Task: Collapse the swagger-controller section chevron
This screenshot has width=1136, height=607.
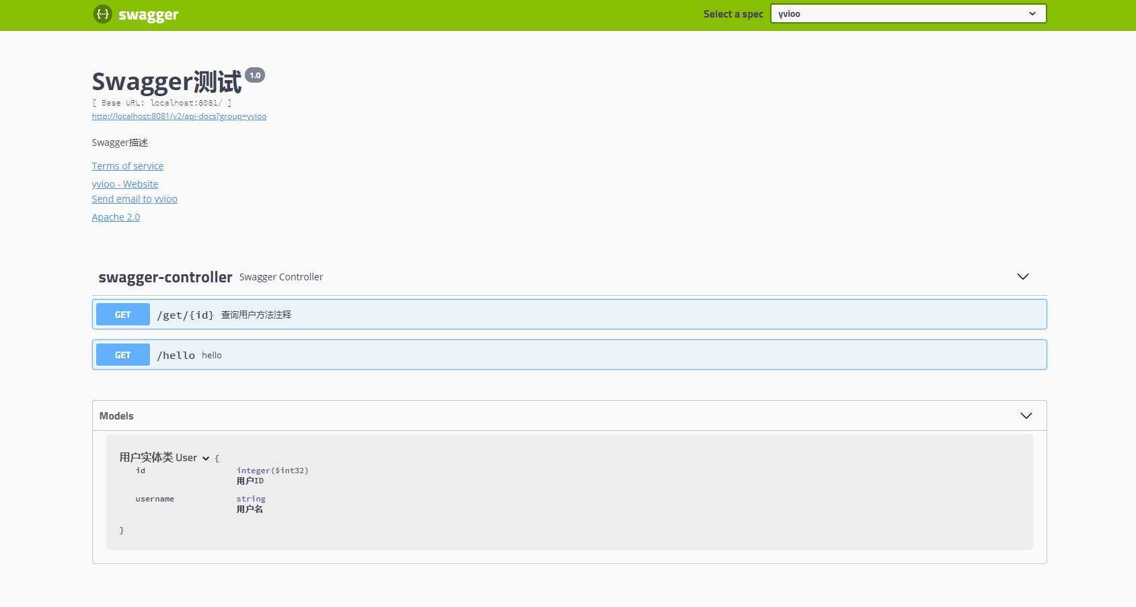Action: 1022,277
